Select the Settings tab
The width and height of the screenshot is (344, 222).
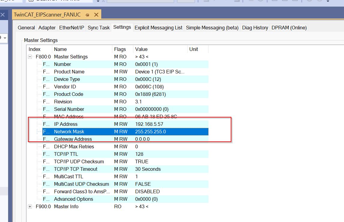point(122,27)
